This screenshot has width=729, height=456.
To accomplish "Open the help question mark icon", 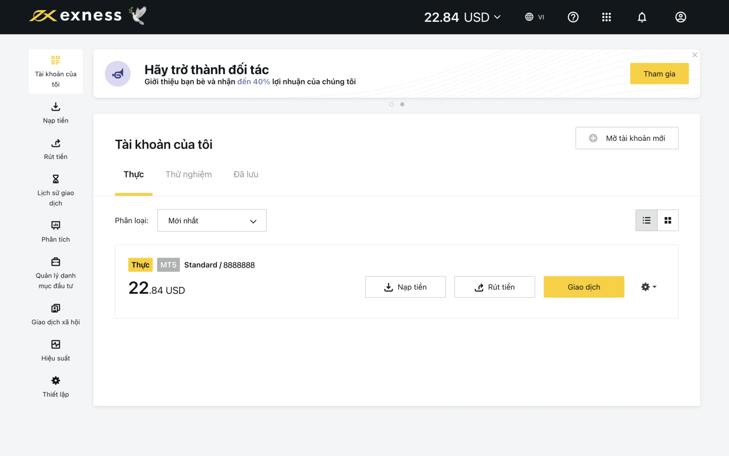I will tap(573, 17).
